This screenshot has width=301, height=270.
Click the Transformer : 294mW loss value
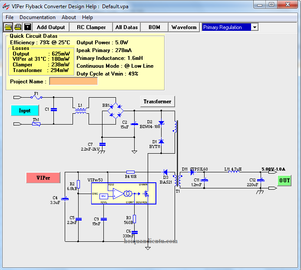[41, 70]
